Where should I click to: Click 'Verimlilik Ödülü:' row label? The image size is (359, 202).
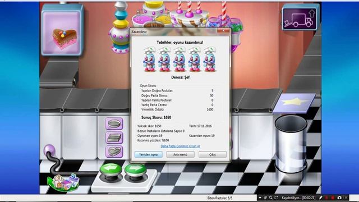(x=153, y=110)
